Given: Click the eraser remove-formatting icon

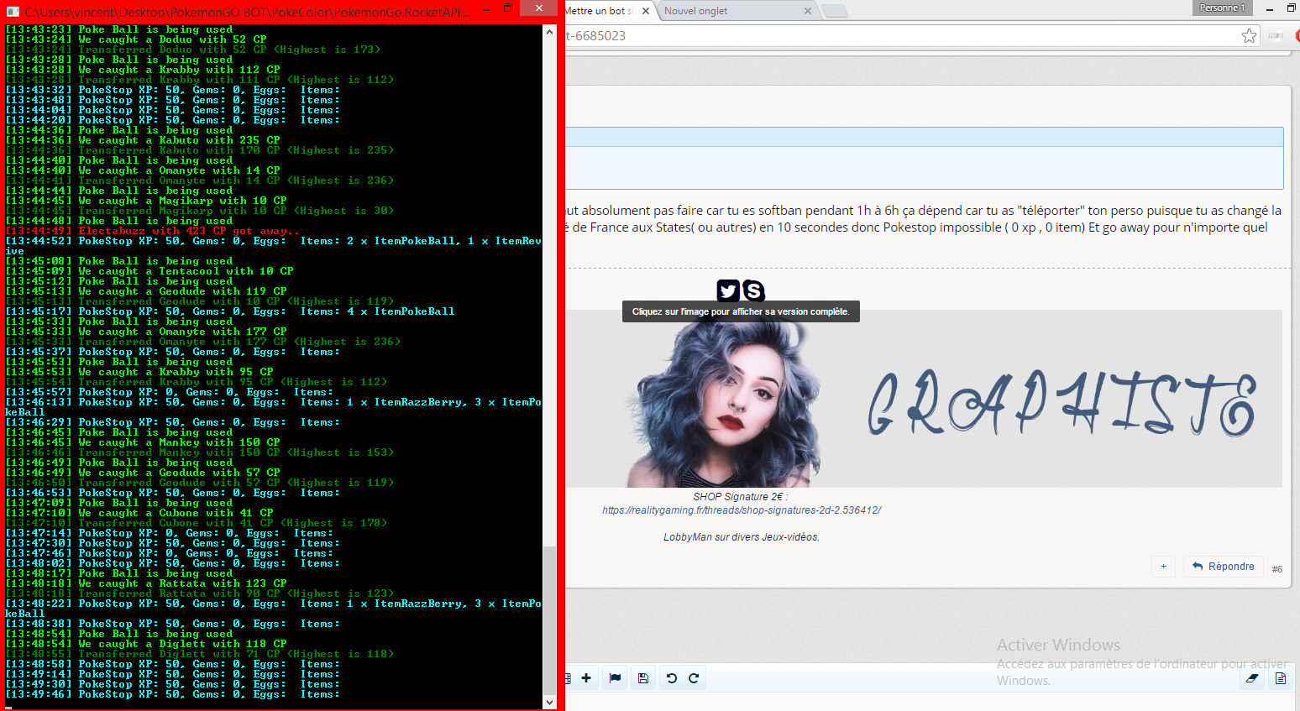Looking at the screenshot, I should 1252,678.
